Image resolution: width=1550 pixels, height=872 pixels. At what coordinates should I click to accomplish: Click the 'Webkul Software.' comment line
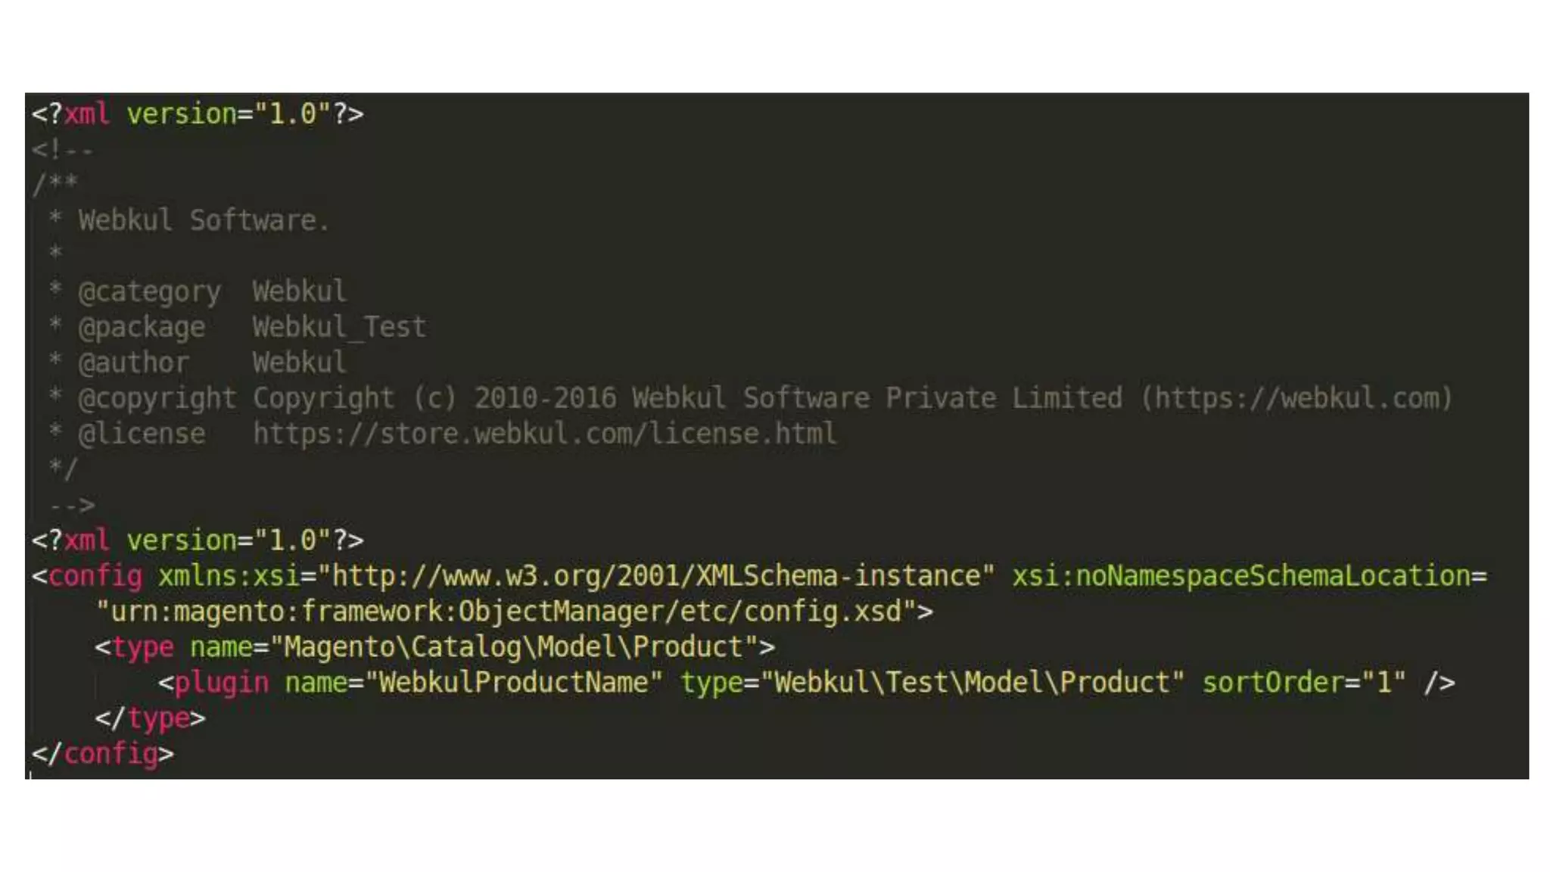pos(204,220)
